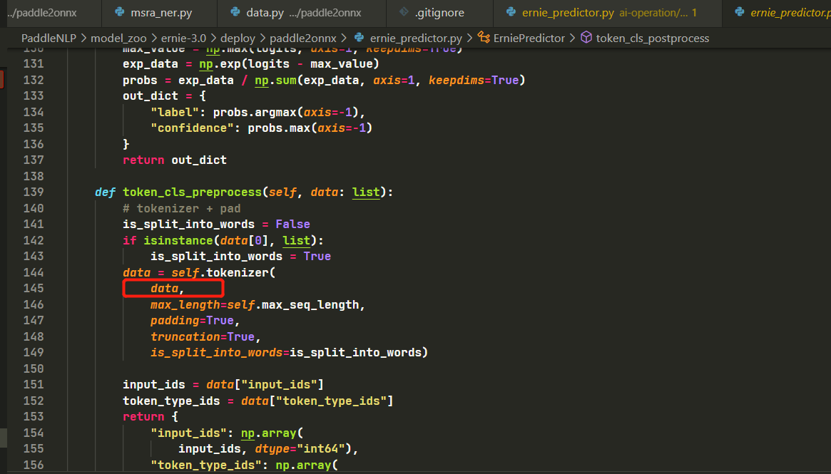Place cursor on '# tokenizer + pad' comment

[x=182, y=208]
